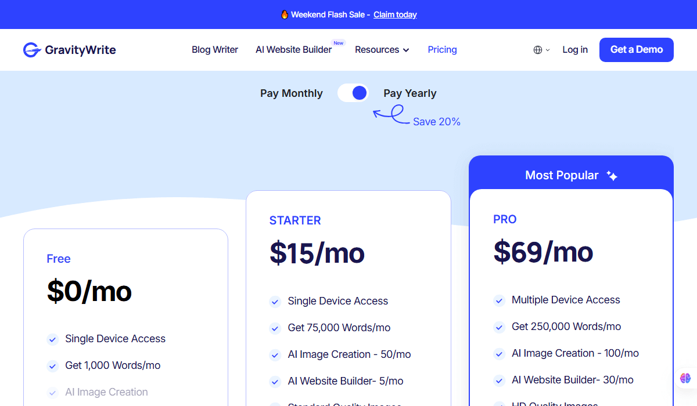Select Blog Writer in the navigation
The image size is (697, 406).
(215, 50)
